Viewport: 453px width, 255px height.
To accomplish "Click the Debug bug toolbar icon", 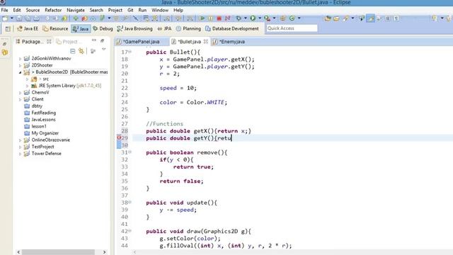I will 239,18.
